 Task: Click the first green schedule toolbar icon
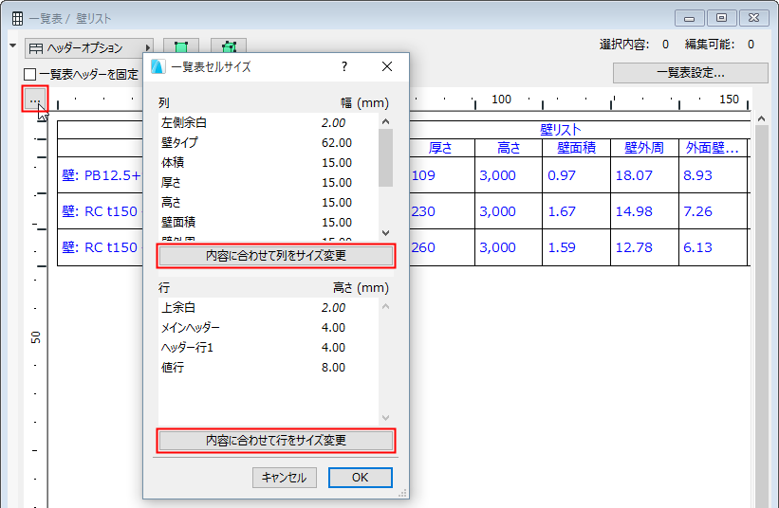click(181, 47)
